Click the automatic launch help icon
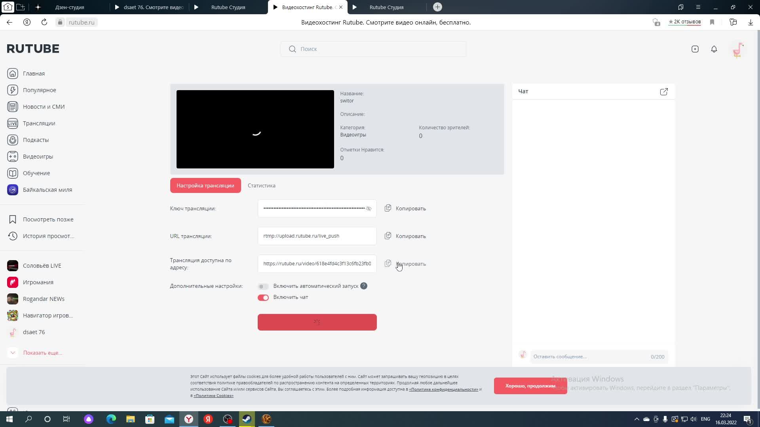The image size is (760, 427). click(363, 286)
